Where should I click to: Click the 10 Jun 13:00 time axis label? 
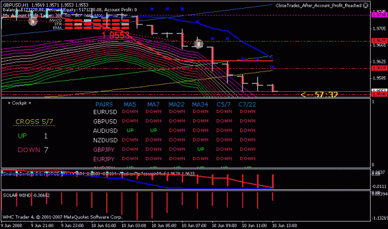pos(284,225)
